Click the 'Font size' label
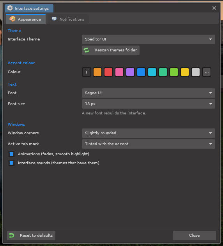 (16, 104)
